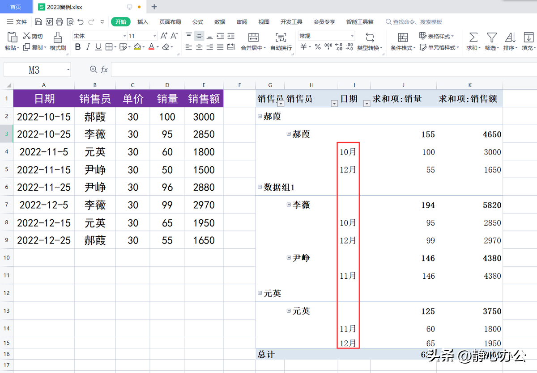The image size is (537, 373).
Task: Select cell containing 2022-11-25
Action: click(44, 187)
